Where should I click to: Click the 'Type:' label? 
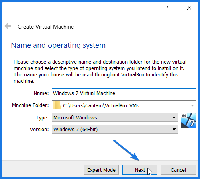pos(42,118)
